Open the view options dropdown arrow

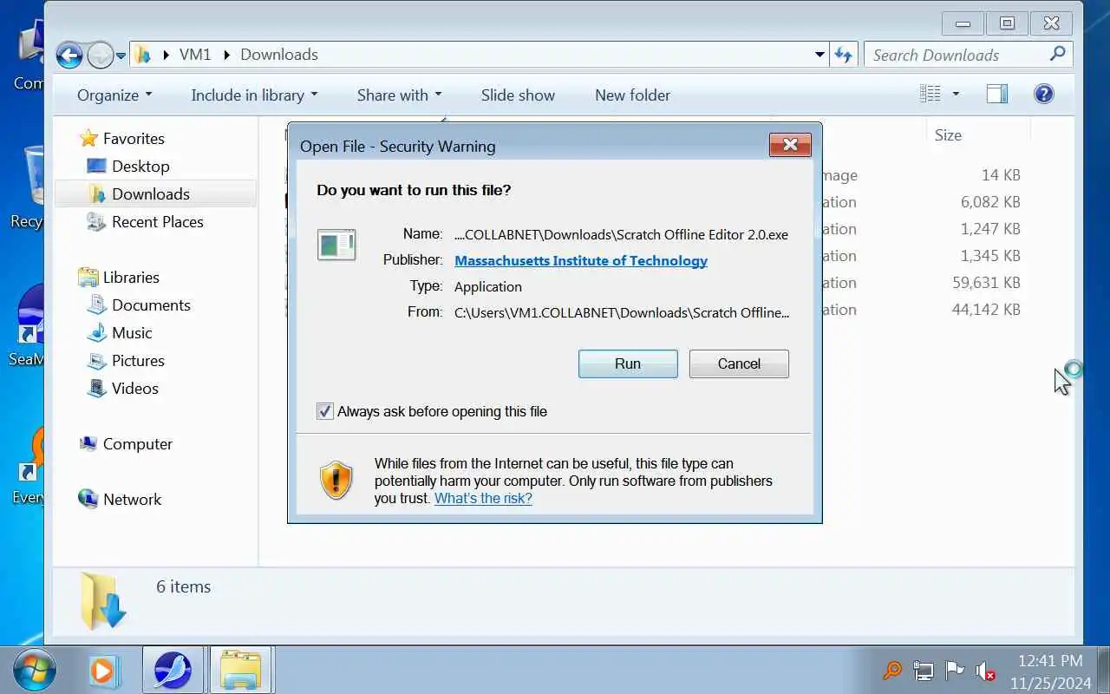[956, 94]
